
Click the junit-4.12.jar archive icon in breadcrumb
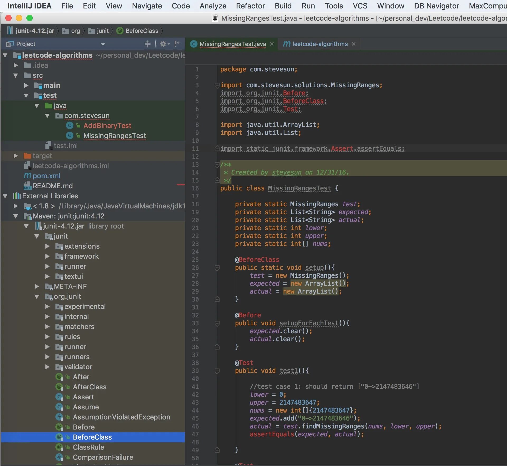(x=10, y=31)
